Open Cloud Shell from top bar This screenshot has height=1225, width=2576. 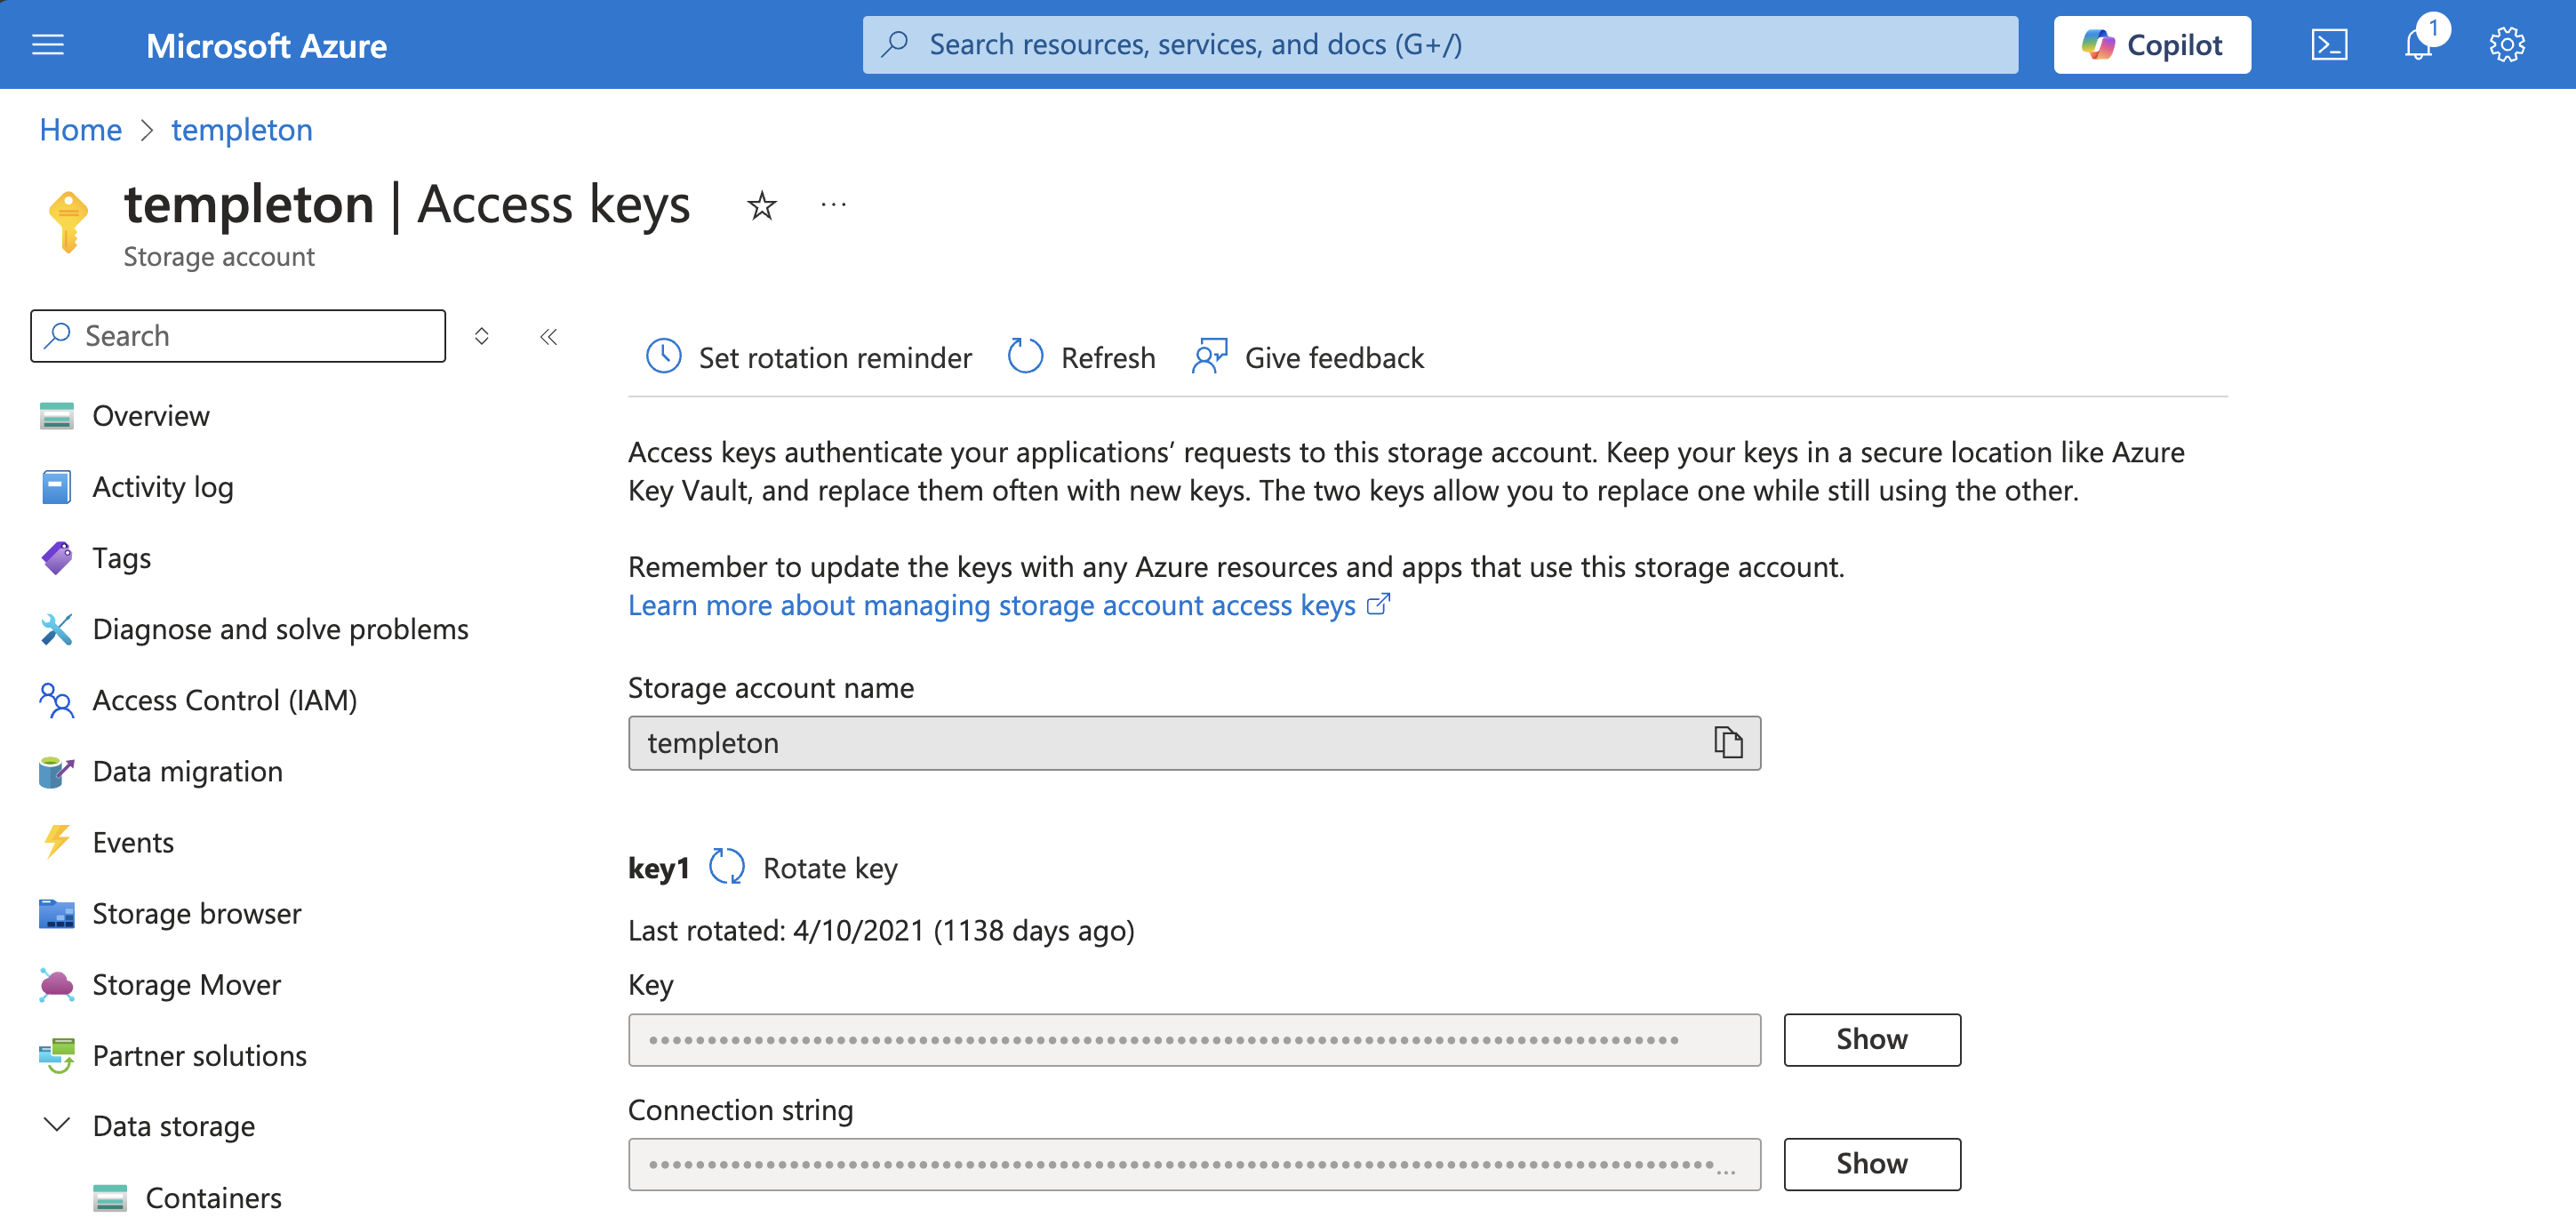pos(2329,45)
